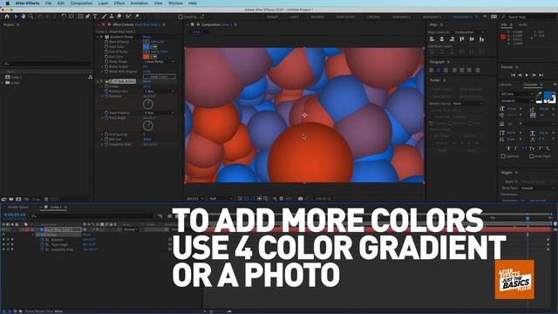The width and height of the screenshot is (558, 314).
Task: Open the Motion Source dropdown
Action: (468, 103)
